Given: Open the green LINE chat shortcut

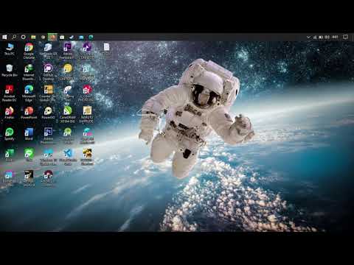Looking at the screenshot, I should 29,155.
